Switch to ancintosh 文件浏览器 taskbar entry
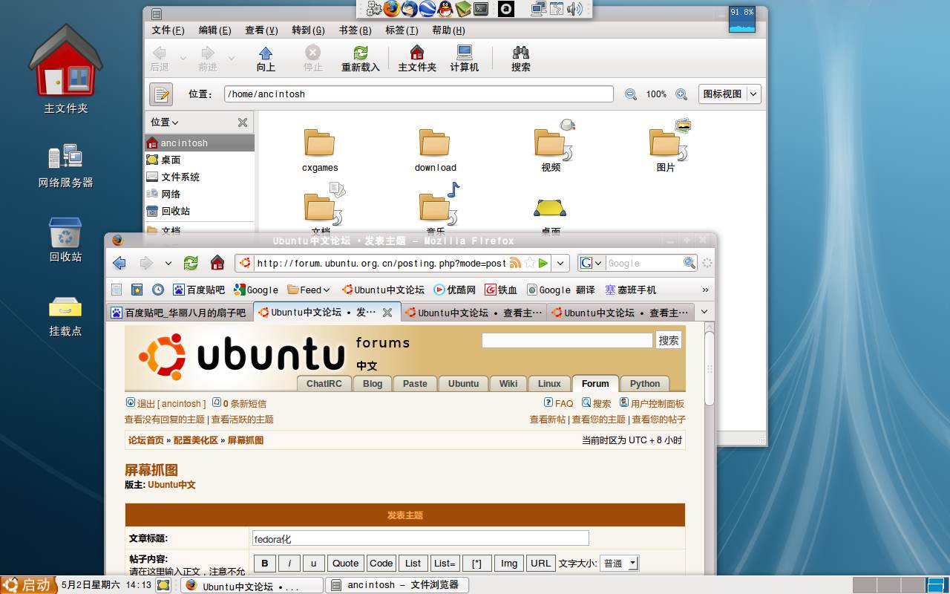Screen dimensions: 950x594 click(397, 585)
